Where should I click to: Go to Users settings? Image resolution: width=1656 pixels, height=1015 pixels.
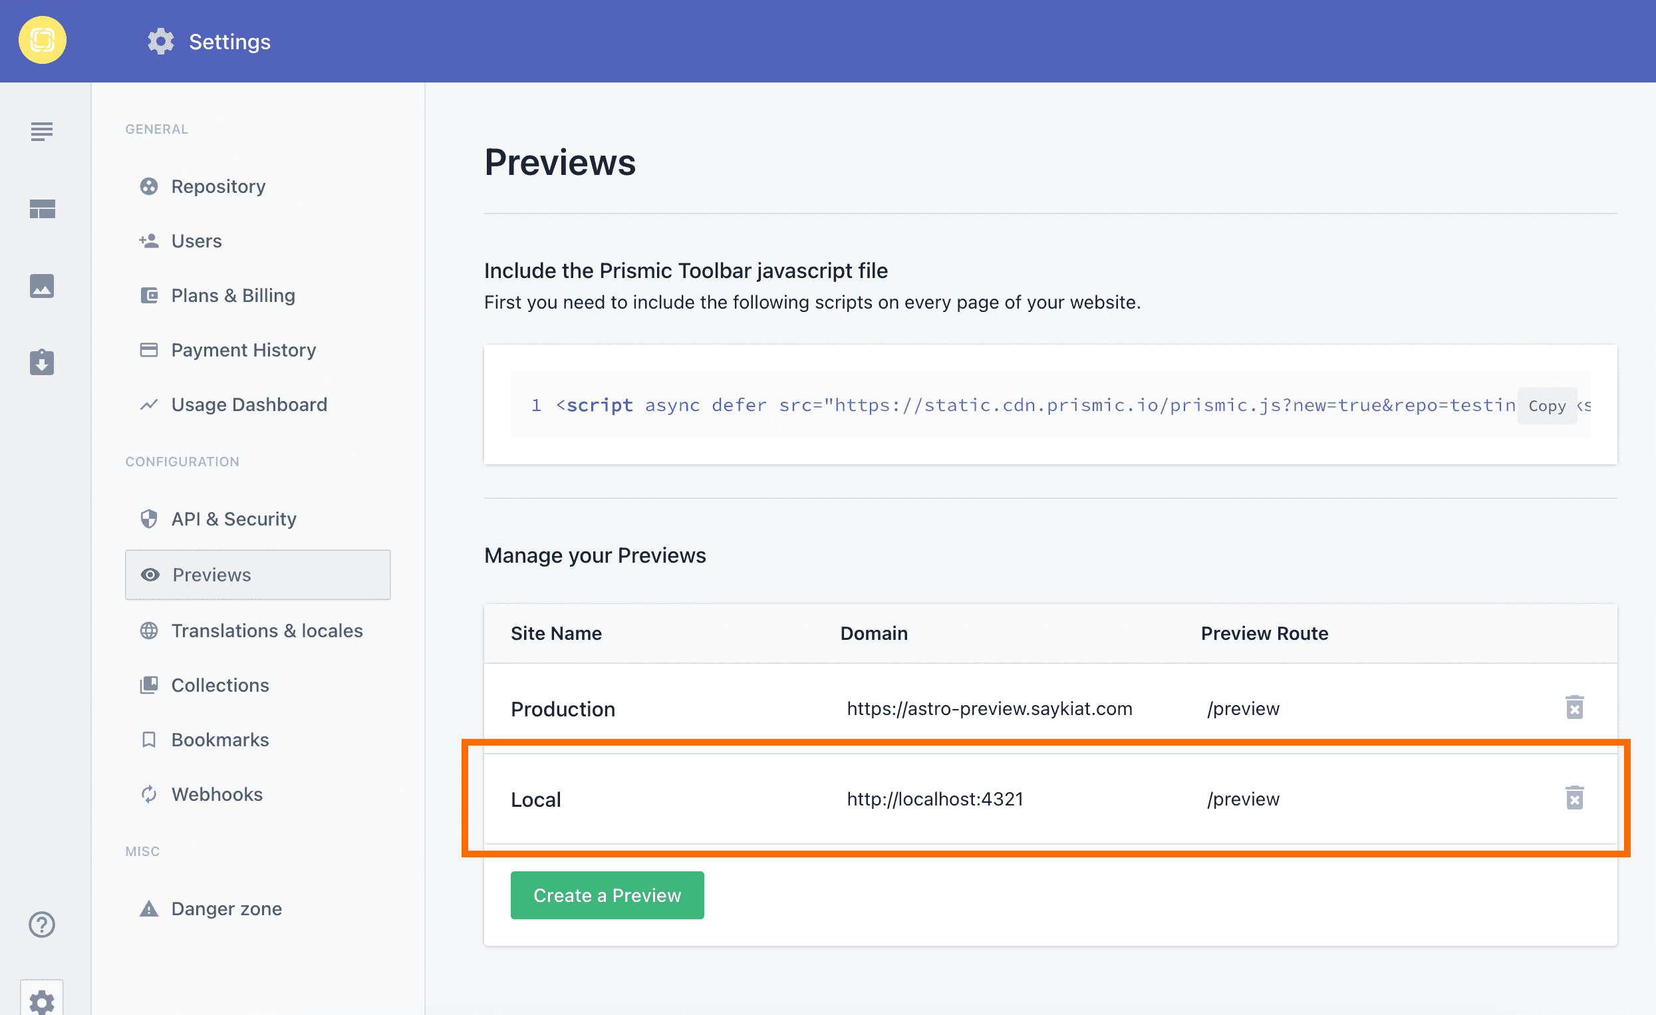coord(196,241)
